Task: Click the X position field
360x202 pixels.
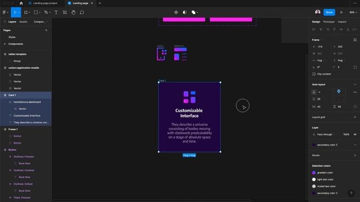Action: (321, 47)
